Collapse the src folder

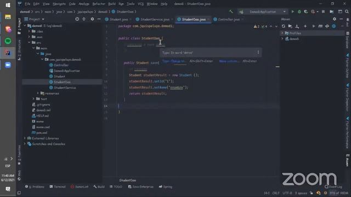[x=29, y=43]
